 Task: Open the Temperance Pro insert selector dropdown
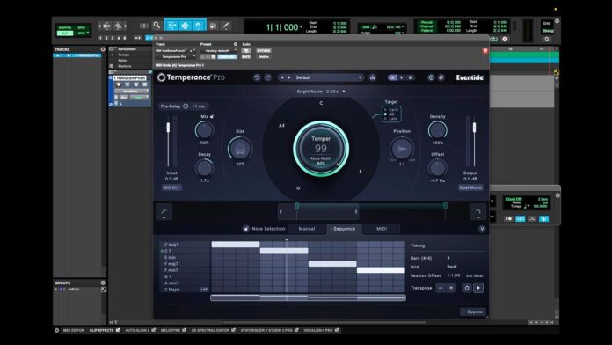click(176, 56)
